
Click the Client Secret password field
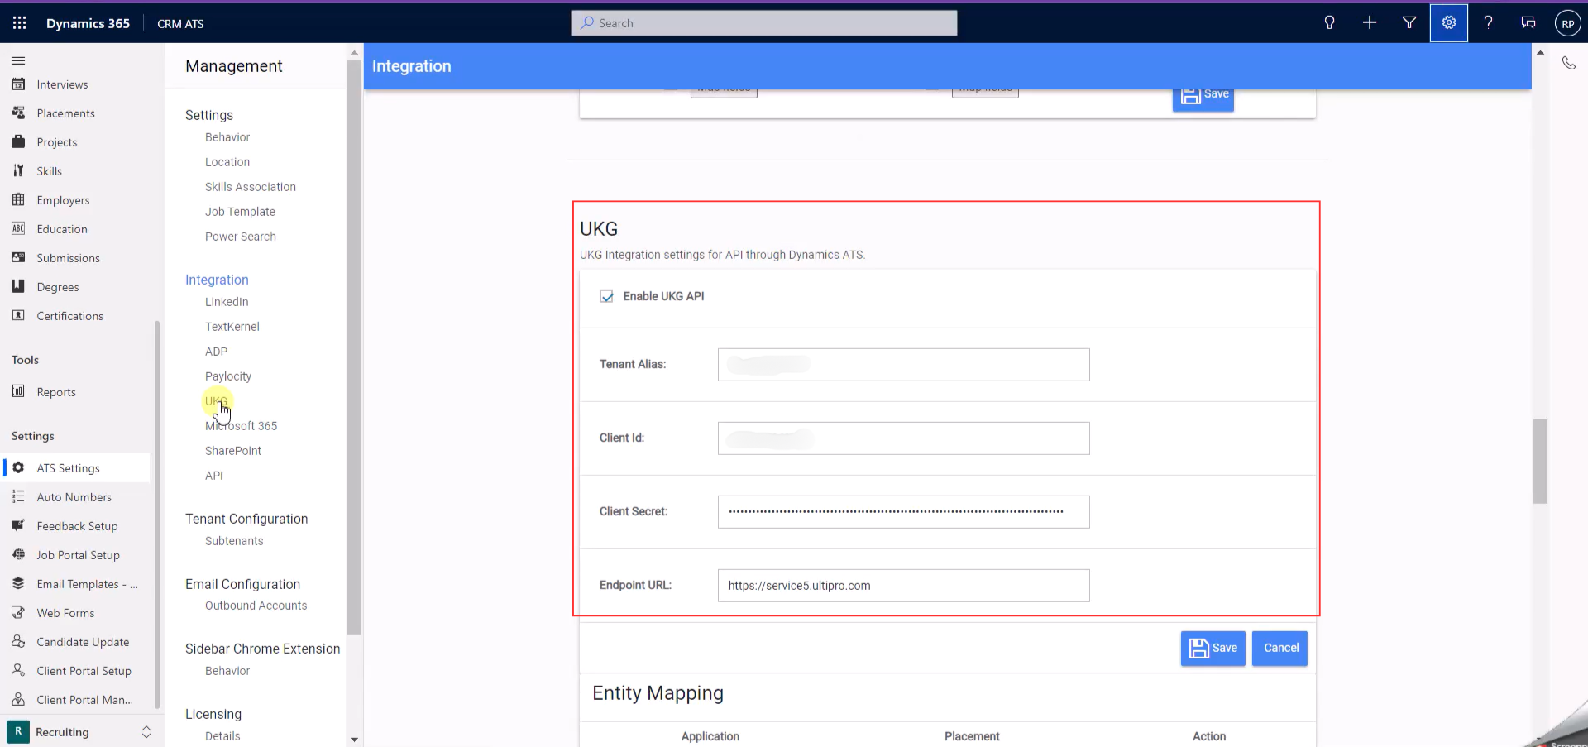[903, 512]
